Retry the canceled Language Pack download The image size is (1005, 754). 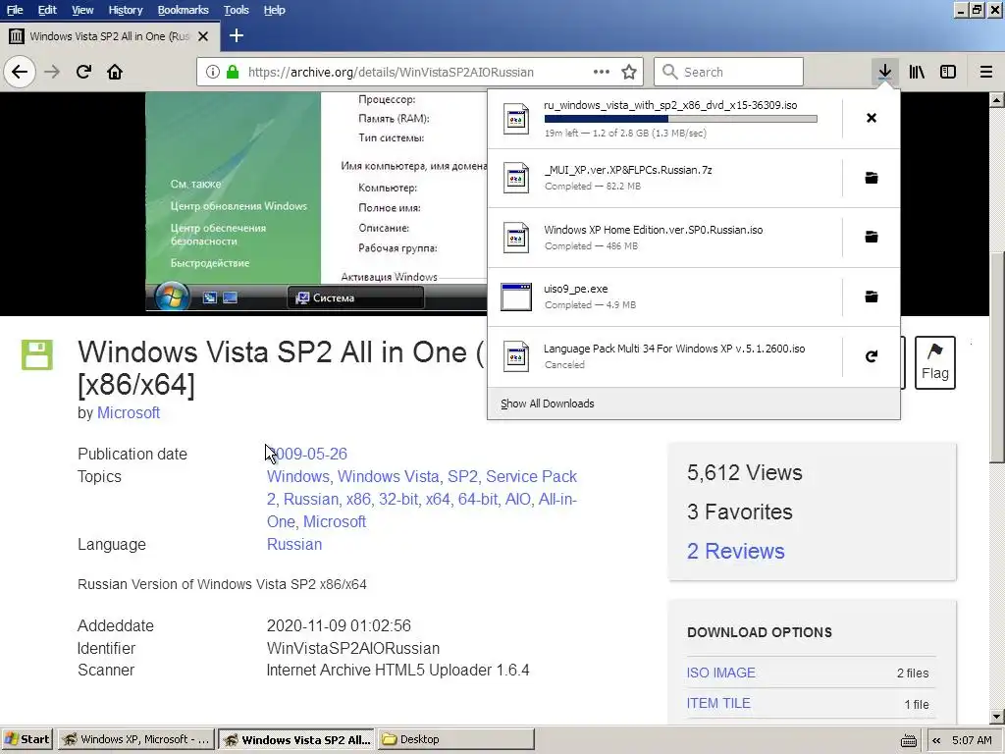click(x=872, y=355)
